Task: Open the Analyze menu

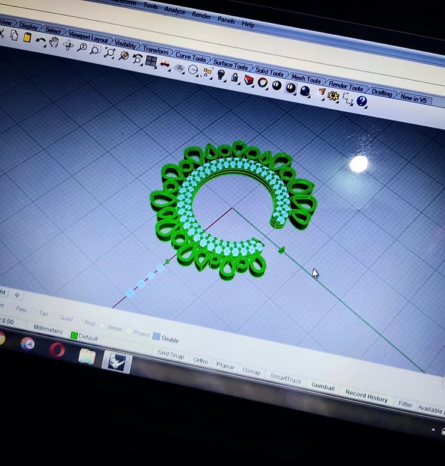Action: click(x=175, y=11)
